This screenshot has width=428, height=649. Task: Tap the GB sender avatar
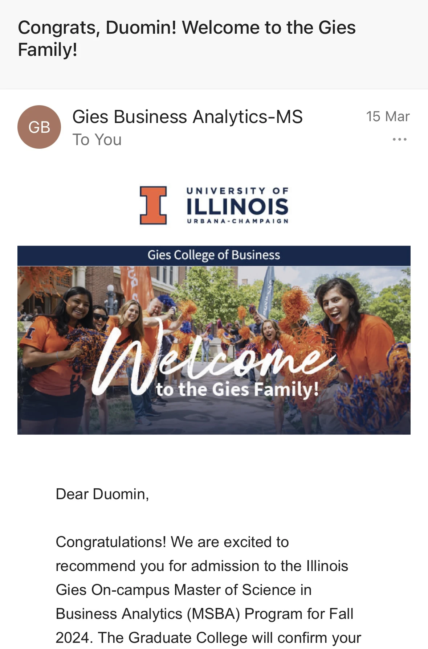coord(39,127)
